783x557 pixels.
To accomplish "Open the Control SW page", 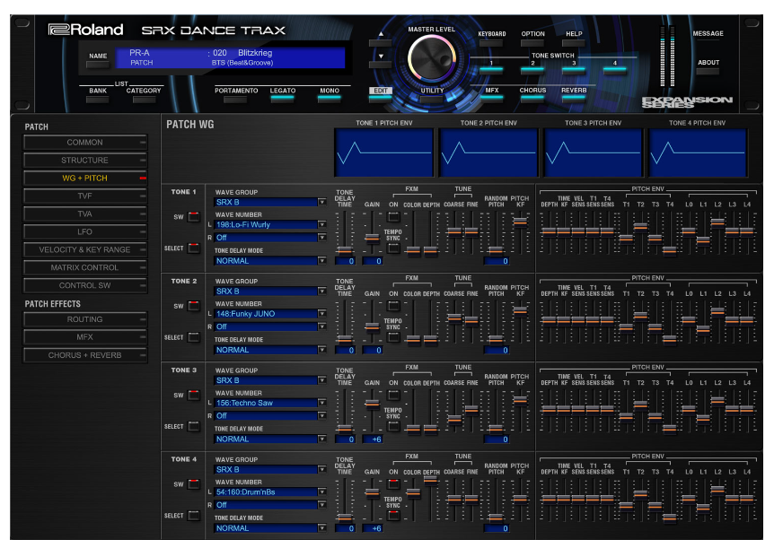I will [x=85, y=286].
